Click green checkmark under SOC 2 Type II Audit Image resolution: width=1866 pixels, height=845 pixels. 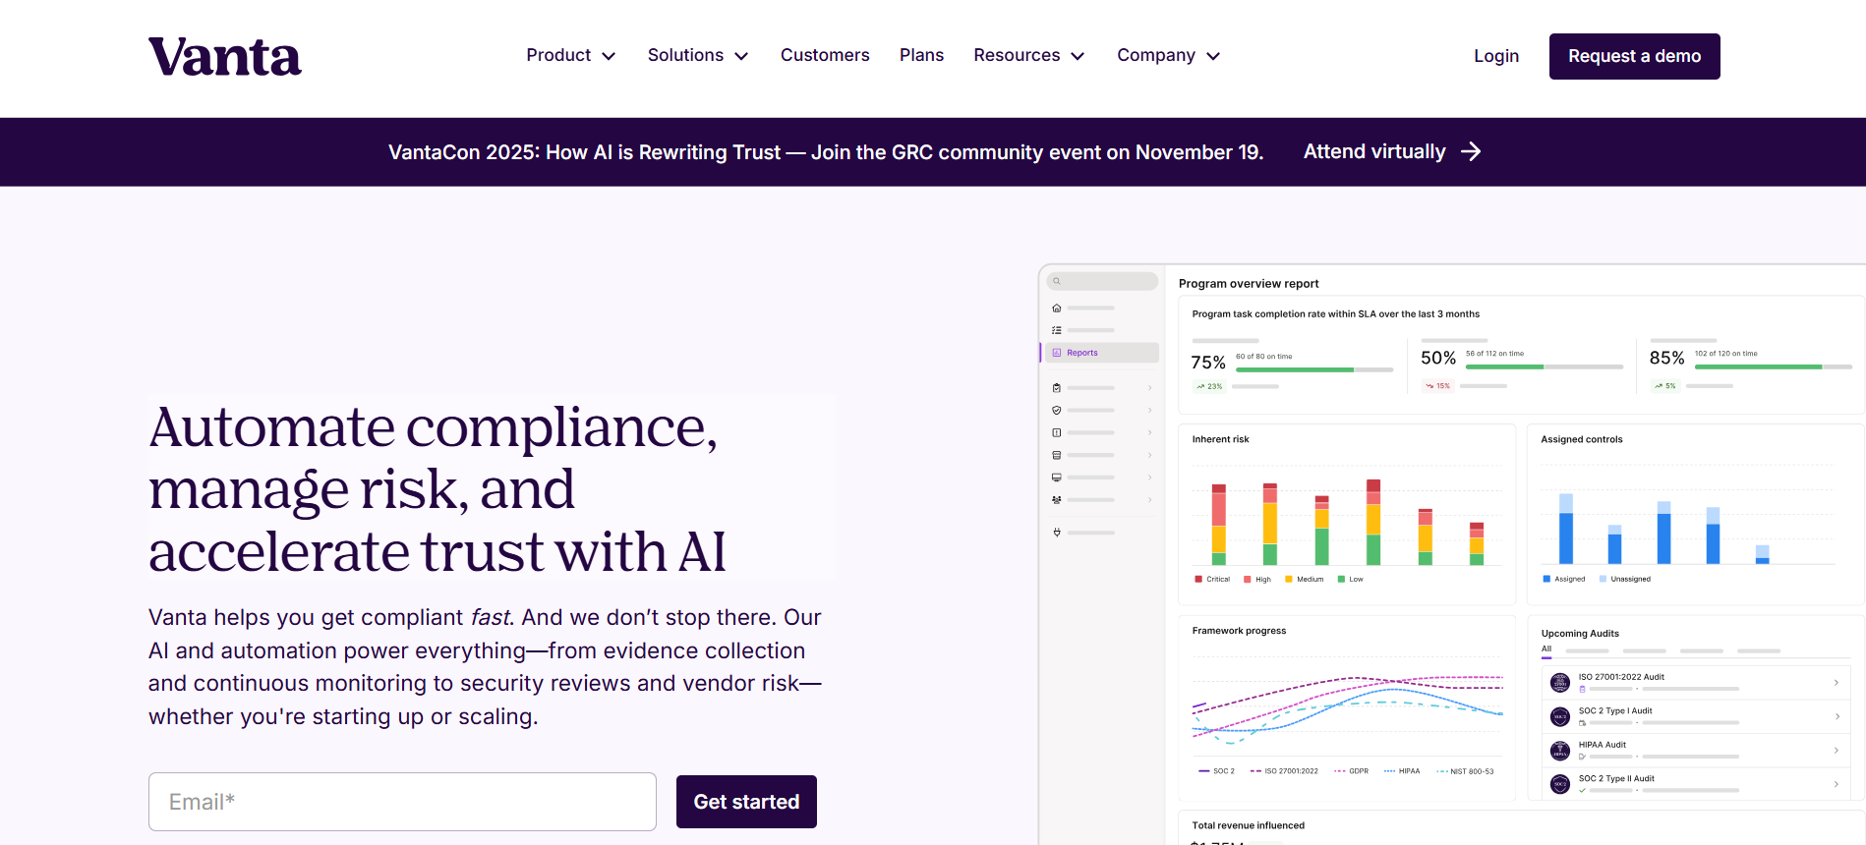pyautogui.click(x=1582, y=790)
